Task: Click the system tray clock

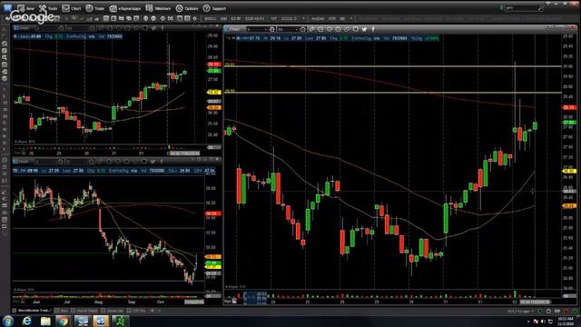Action: (565, 321)
